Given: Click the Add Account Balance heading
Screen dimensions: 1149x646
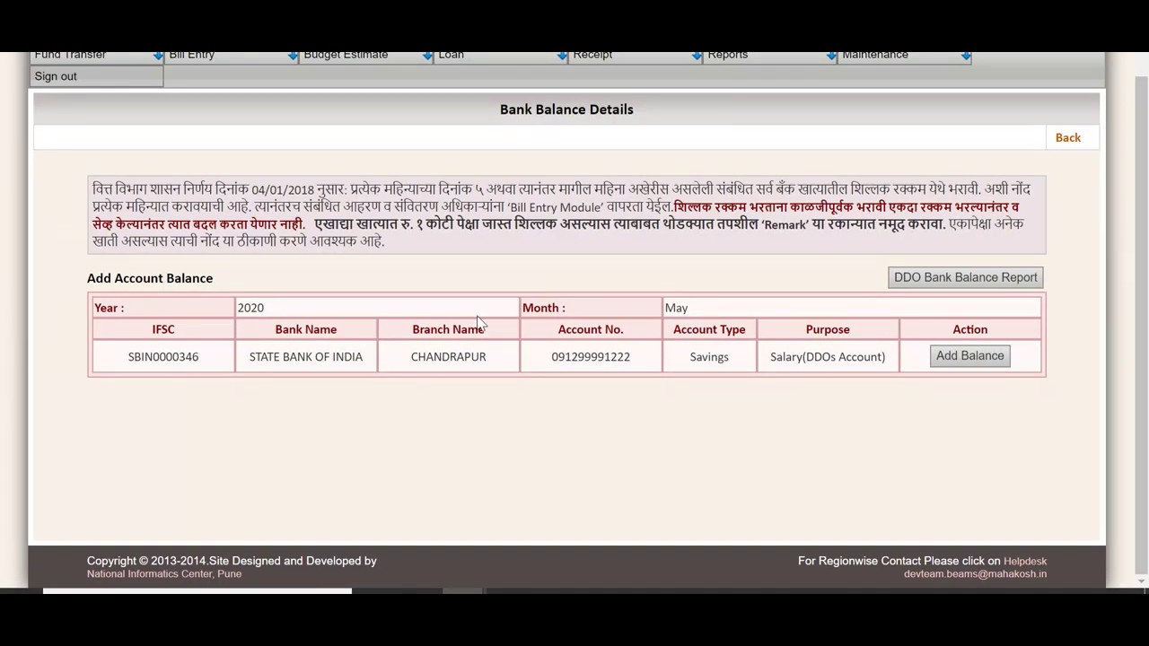Looking at the screenshot, I should click(x=150, y=278).
